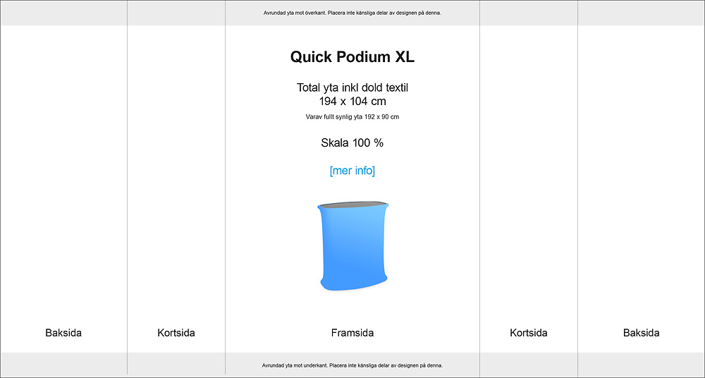Click the blue curved base of the podium
The image size is (705, 378).
353,284
